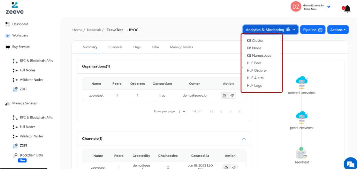Click the Buy Services cart icon
Screen dimensions: 357x169
pyautogui.click(x=8, y=47)
